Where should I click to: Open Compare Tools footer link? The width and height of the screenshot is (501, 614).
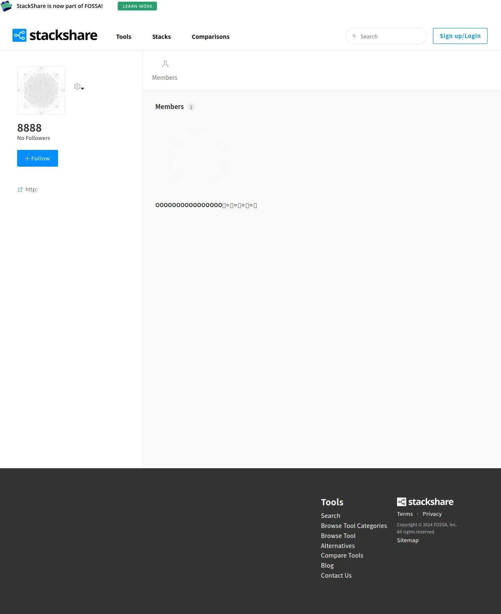342,556
